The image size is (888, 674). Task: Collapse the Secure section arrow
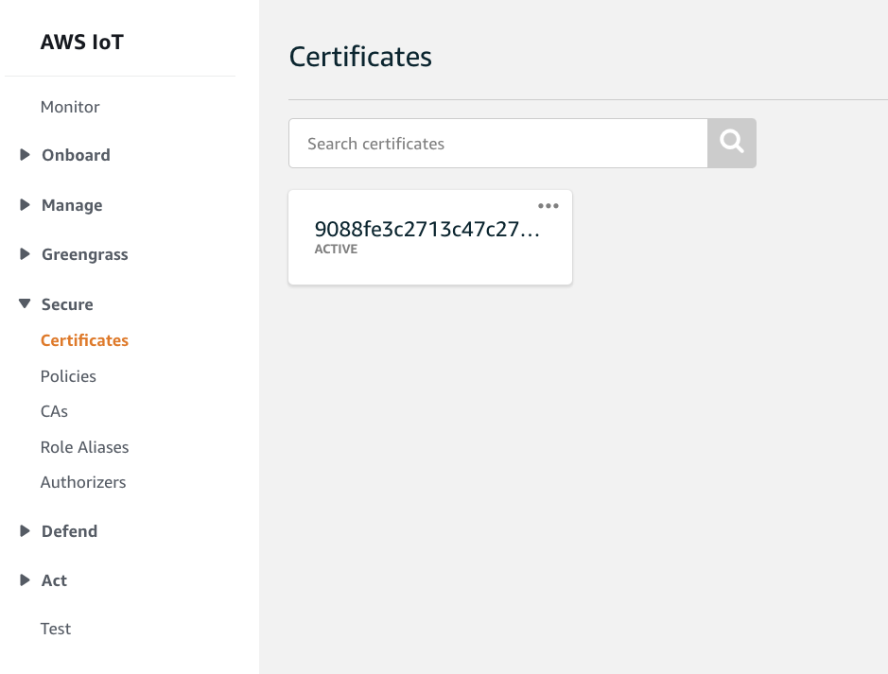coord(25,303)
